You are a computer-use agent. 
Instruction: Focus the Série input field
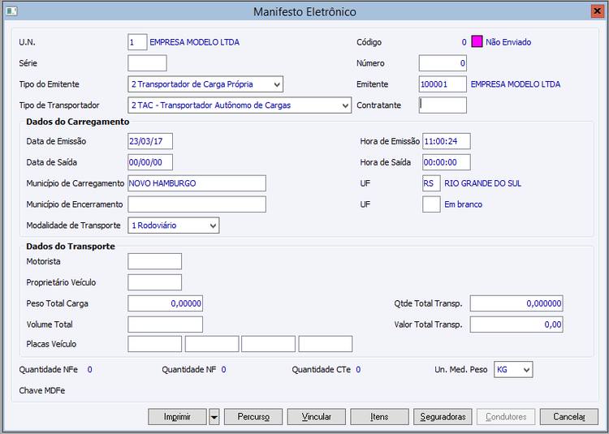[x=147, y=63]
